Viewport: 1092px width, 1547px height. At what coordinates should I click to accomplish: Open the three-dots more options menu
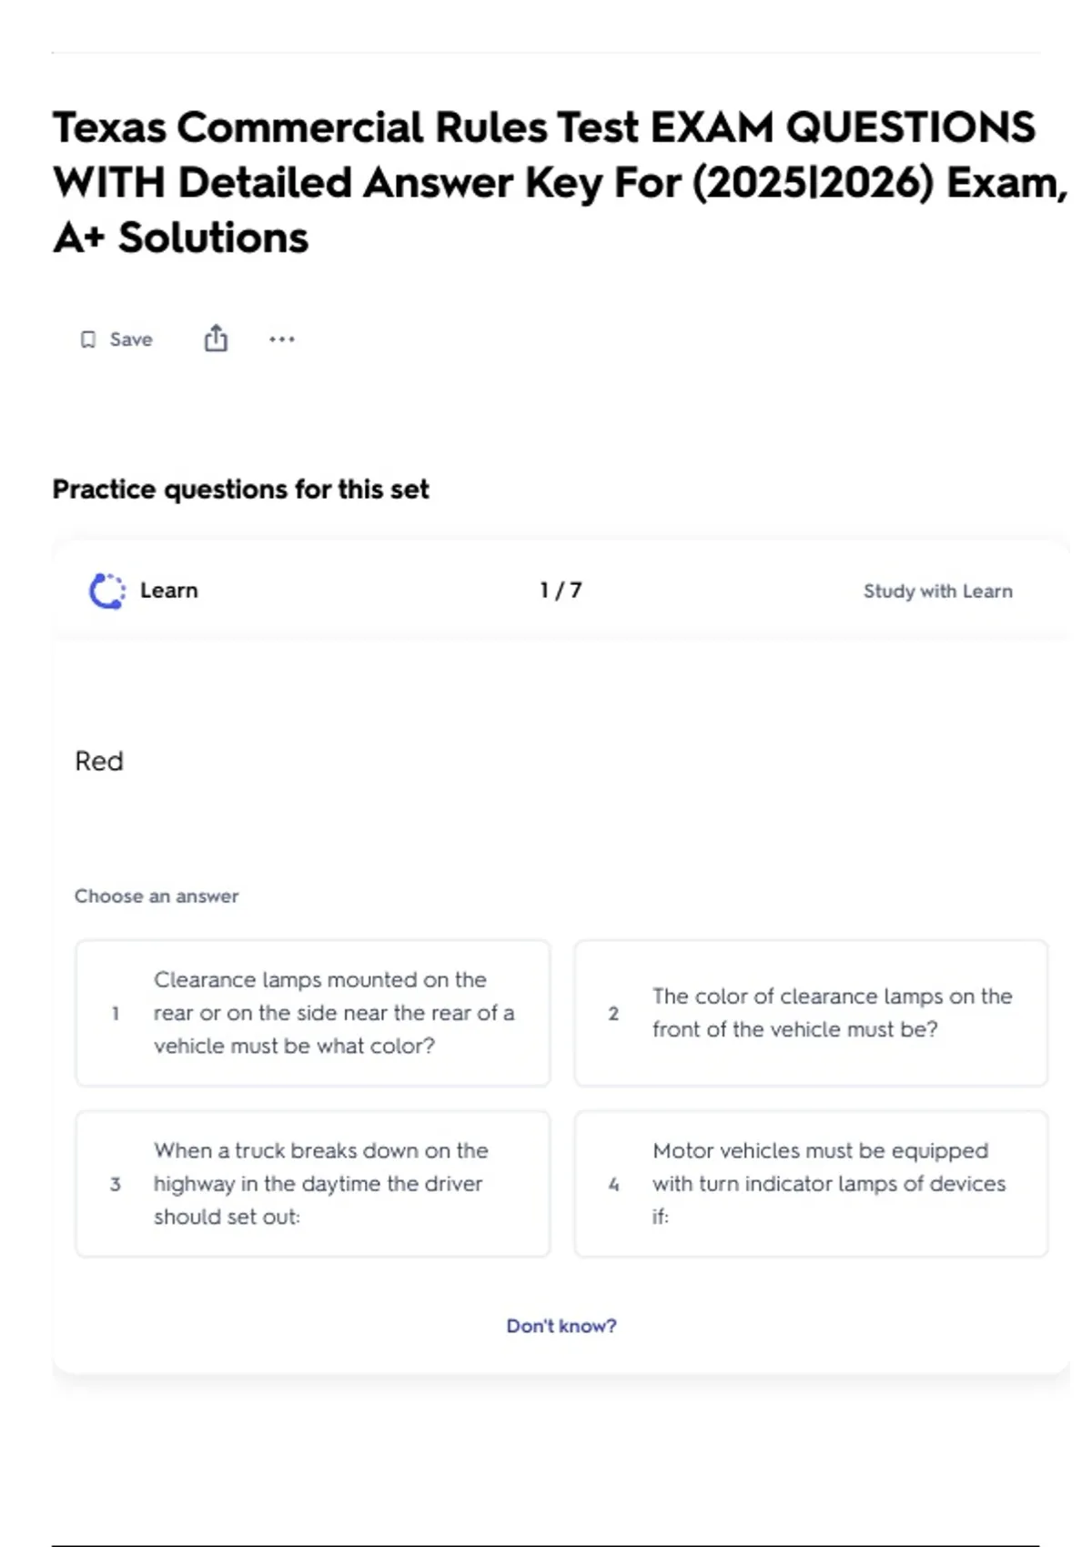[x=282, y=339]
